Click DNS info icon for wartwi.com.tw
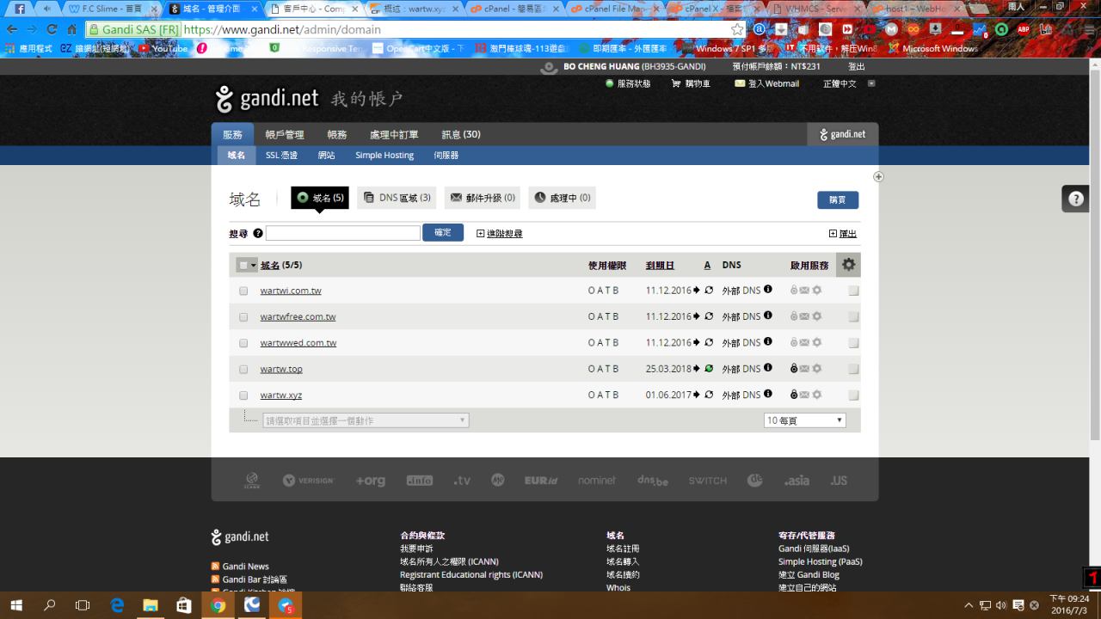 768,290
